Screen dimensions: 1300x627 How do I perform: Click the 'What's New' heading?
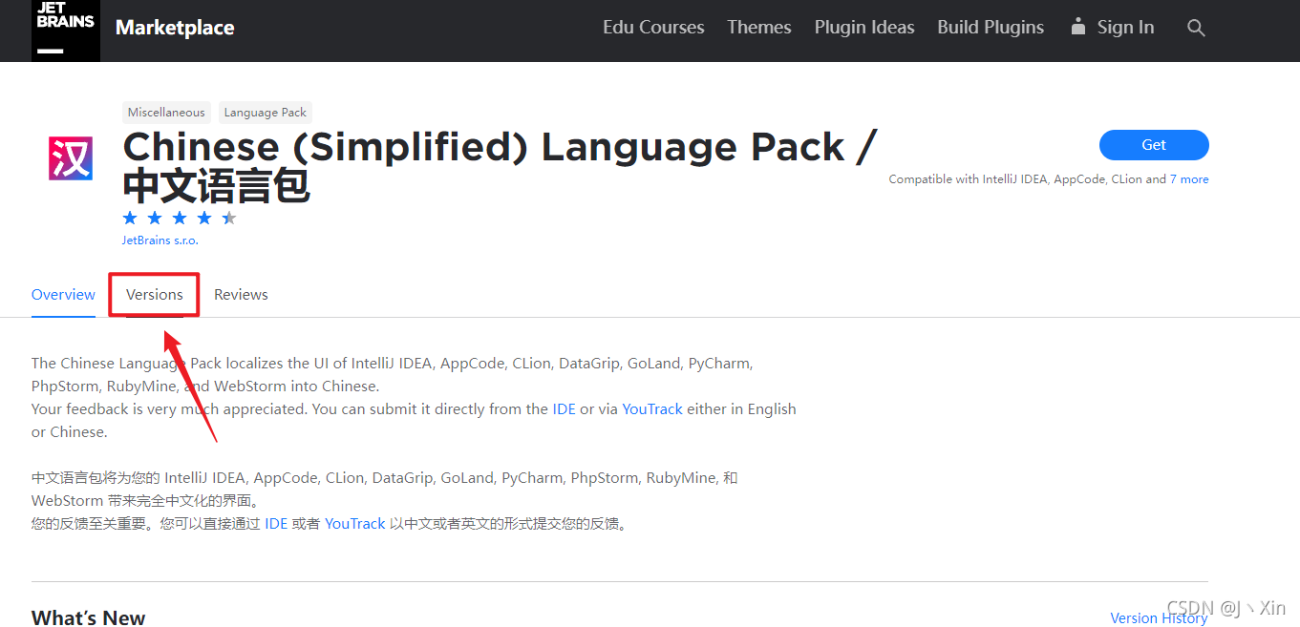(89, 617)
